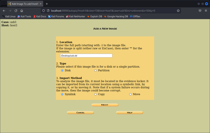Reload the current page
Viewport: 210px width, 133px height.
pos(16,11)
